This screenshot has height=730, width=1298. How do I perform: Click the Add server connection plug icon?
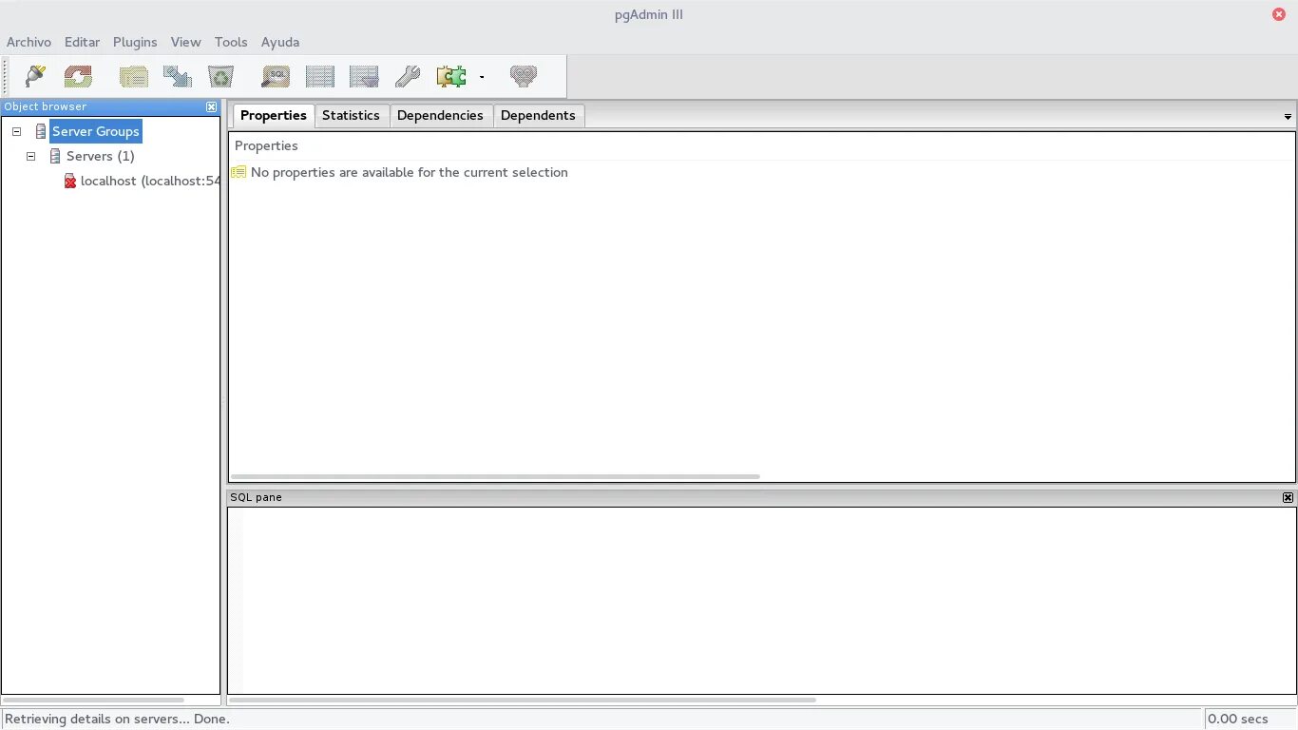[35, 76]
